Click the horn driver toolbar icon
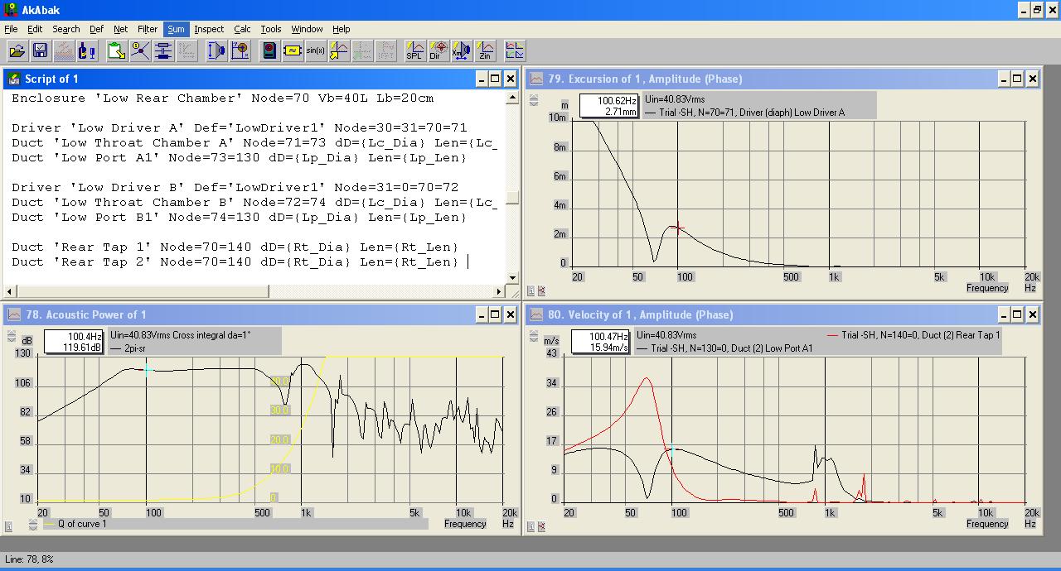The width and height of the screenshot is (1061, 571). coord(216,51)
